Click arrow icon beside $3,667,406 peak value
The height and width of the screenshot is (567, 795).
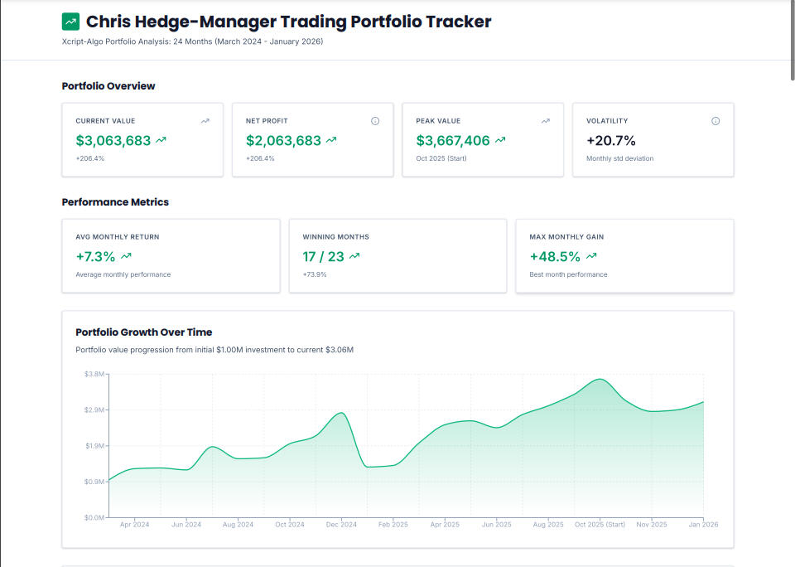(500, 141)
